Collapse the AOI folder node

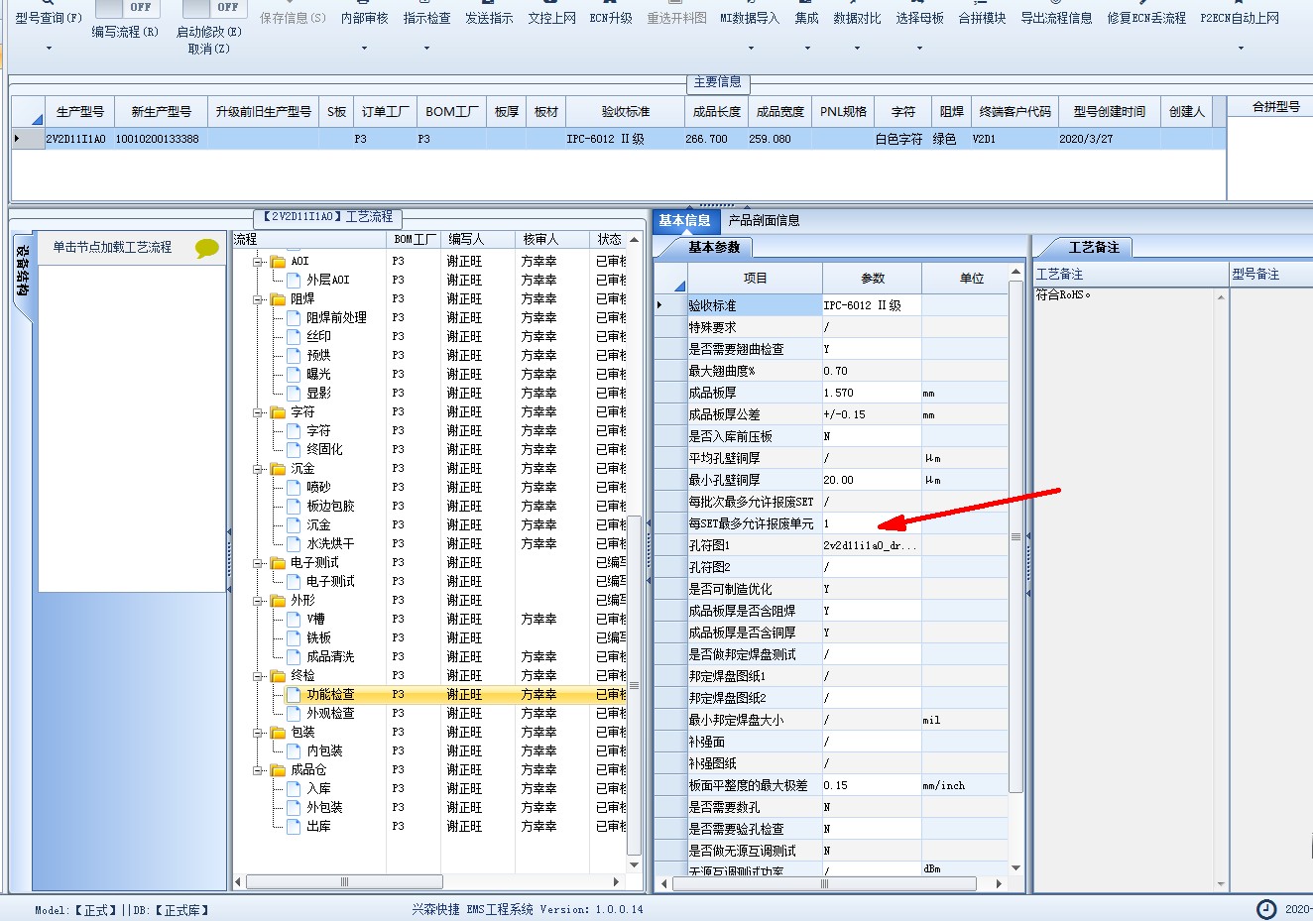pos(257,262)
